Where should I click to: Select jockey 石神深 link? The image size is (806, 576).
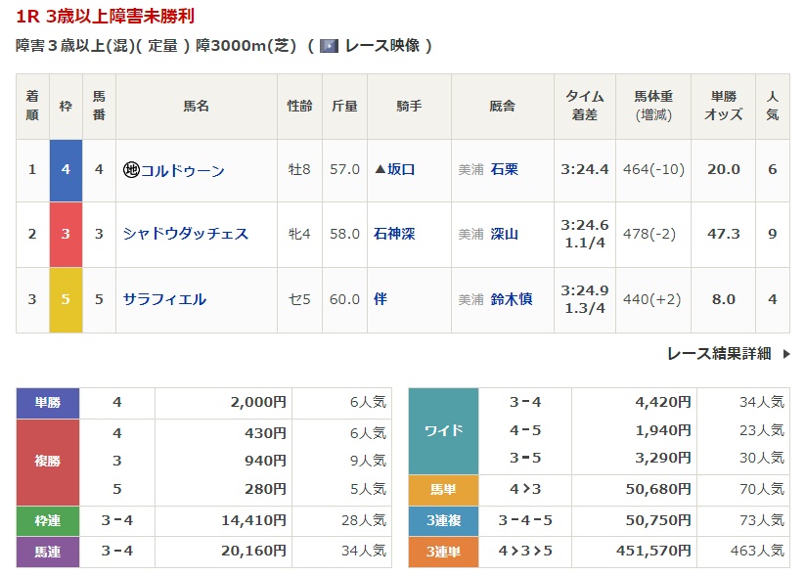[394, 234]
